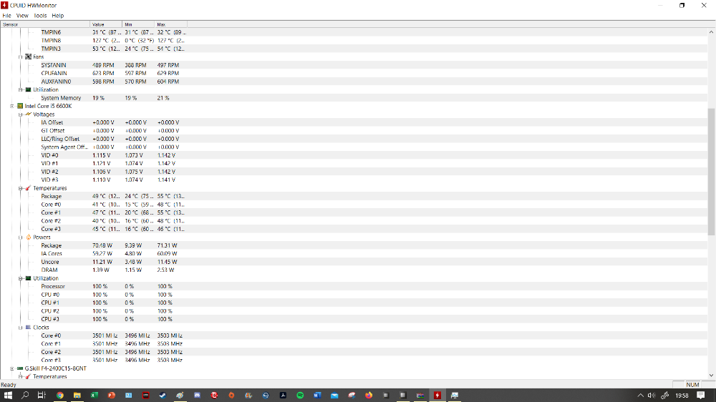Image resolution: width=716 pixels, height=402 pixels.
Task: Click the Fans category fan icon
Action: (x=29, y=57)
